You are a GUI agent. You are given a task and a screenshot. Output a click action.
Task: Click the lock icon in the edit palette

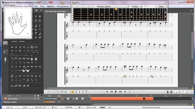36,76
